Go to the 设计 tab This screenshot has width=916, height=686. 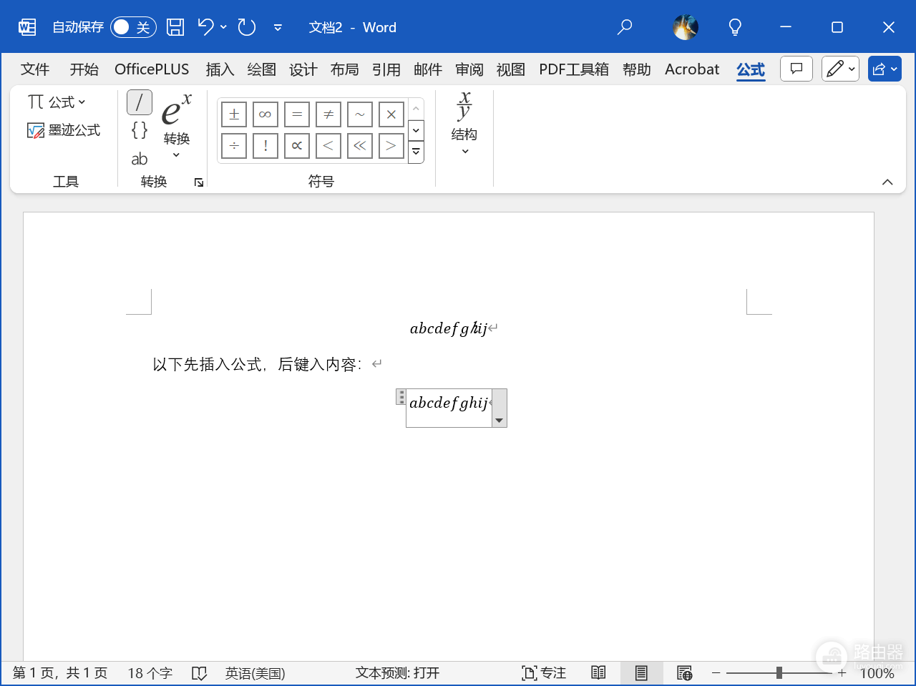(303, 69)
